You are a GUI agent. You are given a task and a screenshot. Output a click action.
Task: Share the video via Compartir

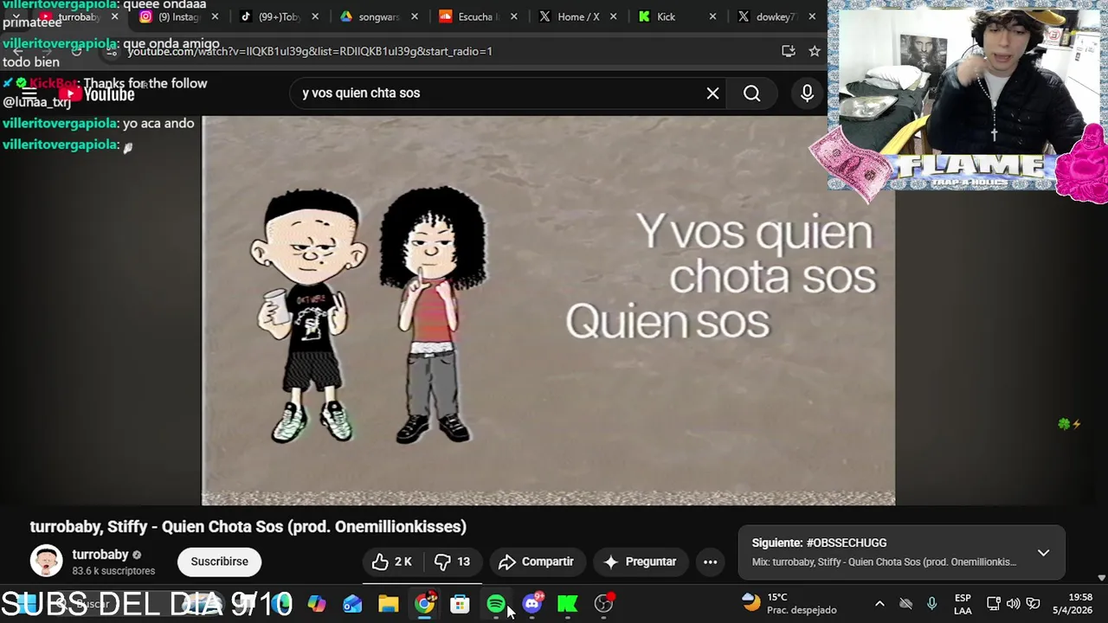pyautogui.click(x=537, y=562)
